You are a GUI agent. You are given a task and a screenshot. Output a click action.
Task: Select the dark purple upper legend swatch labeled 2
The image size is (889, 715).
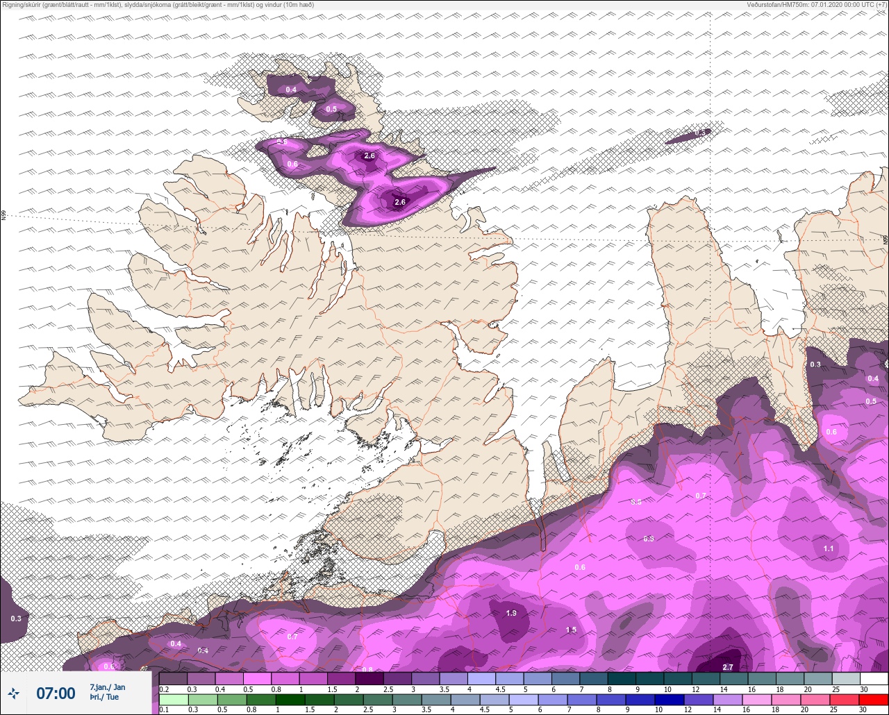tap(369, 678)
